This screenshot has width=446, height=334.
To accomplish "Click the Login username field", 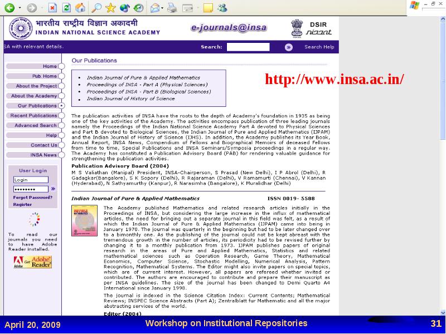I will [x=31, y=180].
